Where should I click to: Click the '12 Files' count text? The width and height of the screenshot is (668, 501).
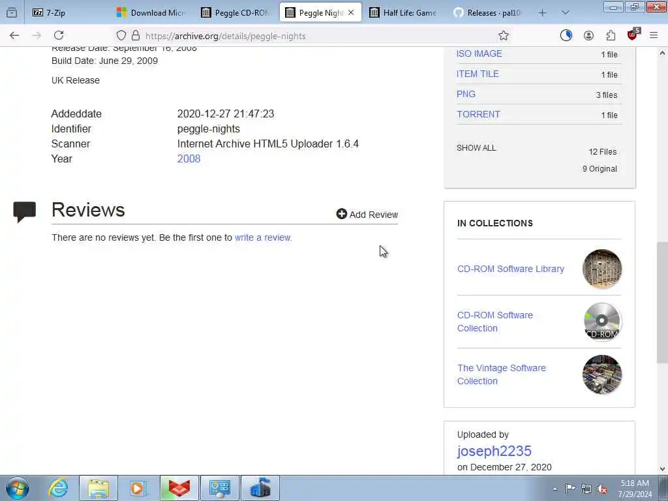pos(603,152)
